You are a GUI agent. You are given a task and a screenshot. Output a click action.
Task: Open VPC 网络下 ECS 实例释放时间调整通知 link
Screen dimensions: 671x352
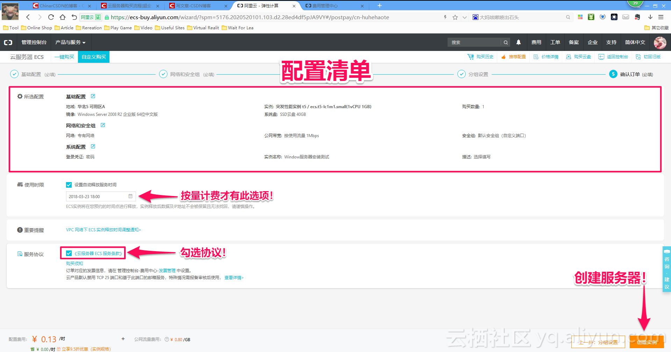103,230
